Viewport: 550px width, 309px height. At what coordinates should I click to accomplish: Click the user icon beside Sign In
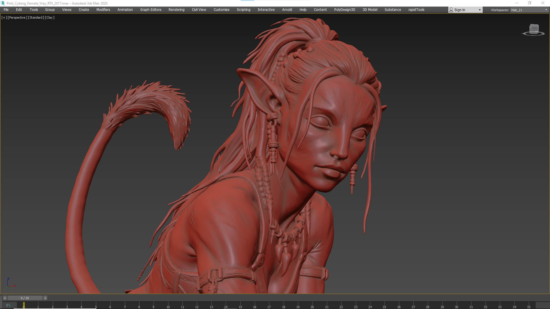tap(451, 10)
